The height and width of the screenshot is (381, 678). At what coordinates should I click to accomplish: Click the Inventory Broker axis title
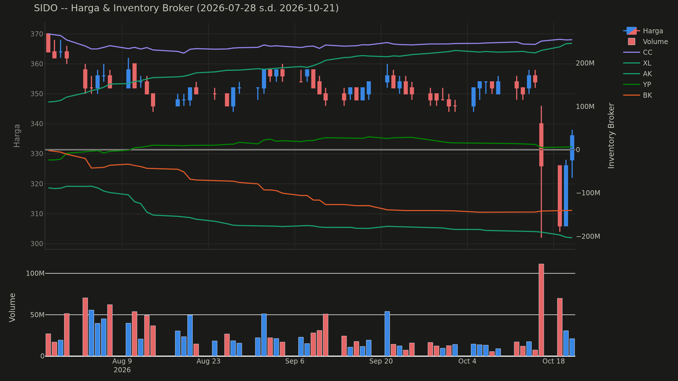(611, 135)
